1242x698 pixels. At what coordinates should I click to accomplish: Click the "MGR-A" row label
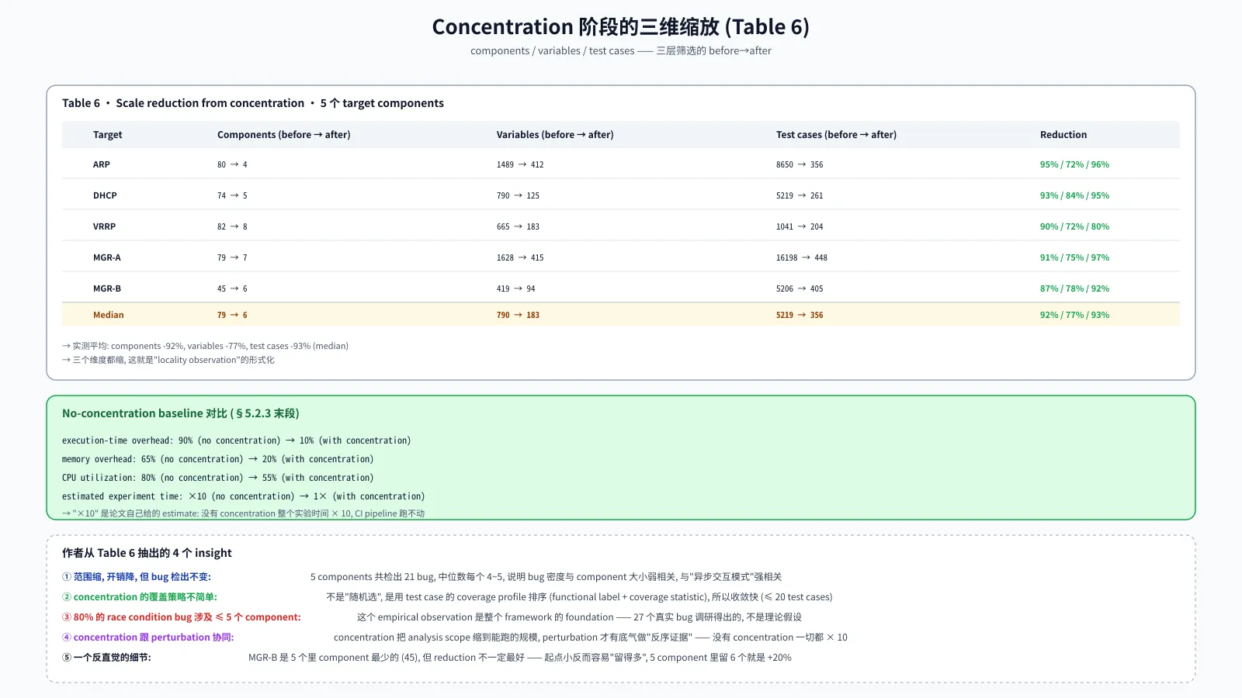click(x=107, y=257)
